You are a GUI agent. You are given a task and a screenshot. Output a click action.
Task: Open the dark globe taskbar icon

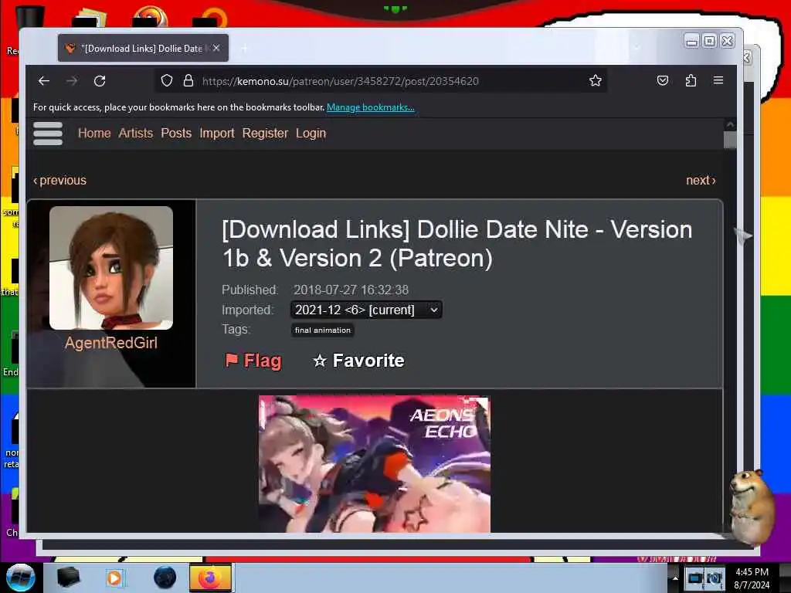(165, 578)
